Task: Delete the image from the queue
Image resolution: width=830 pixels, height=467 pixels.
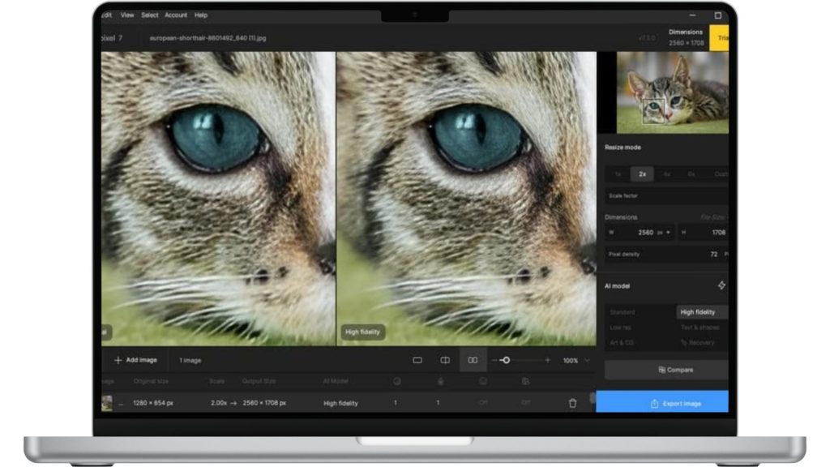Action: [x=573, y=403]
